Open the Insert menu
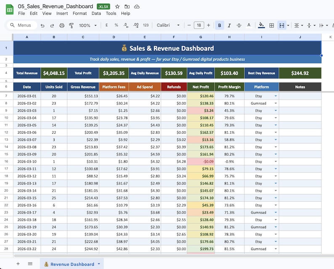Viewport: 334px width, 269px height. click(x=62, y=13)
